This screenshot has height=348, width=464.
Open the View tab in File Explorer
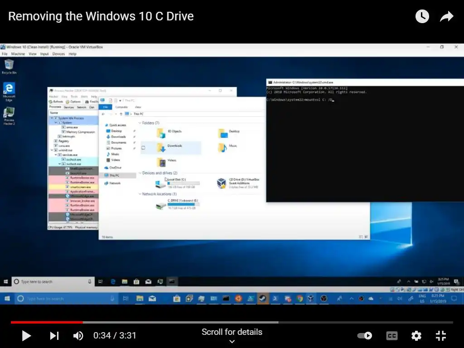(x=138, y=107)
